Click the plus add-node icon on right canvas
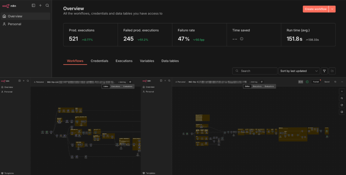The width and height of the screenshot is (346, 175). click(342, 91)
